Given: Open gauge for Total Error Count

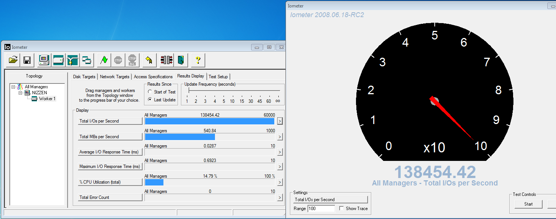Looking at the screenshot, I should tap(280, 197).
